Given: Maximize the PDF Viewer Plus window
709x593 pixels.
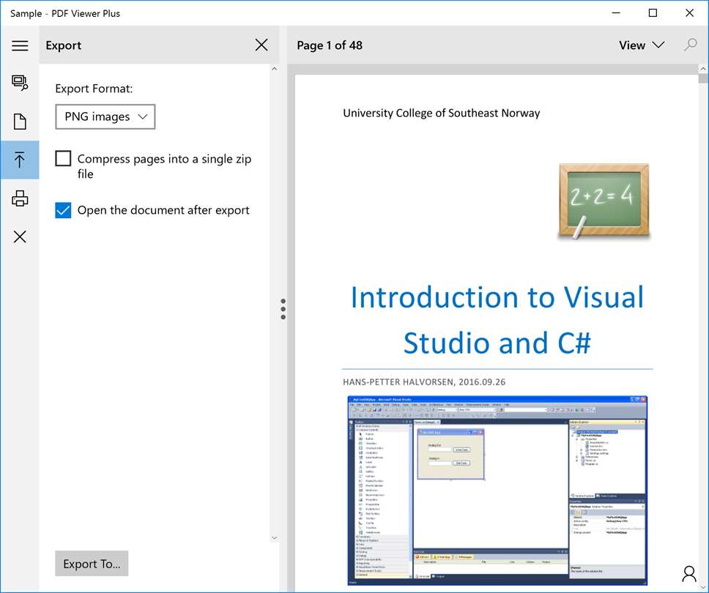Looking at the screenshot, I should [x=653, y=12].
